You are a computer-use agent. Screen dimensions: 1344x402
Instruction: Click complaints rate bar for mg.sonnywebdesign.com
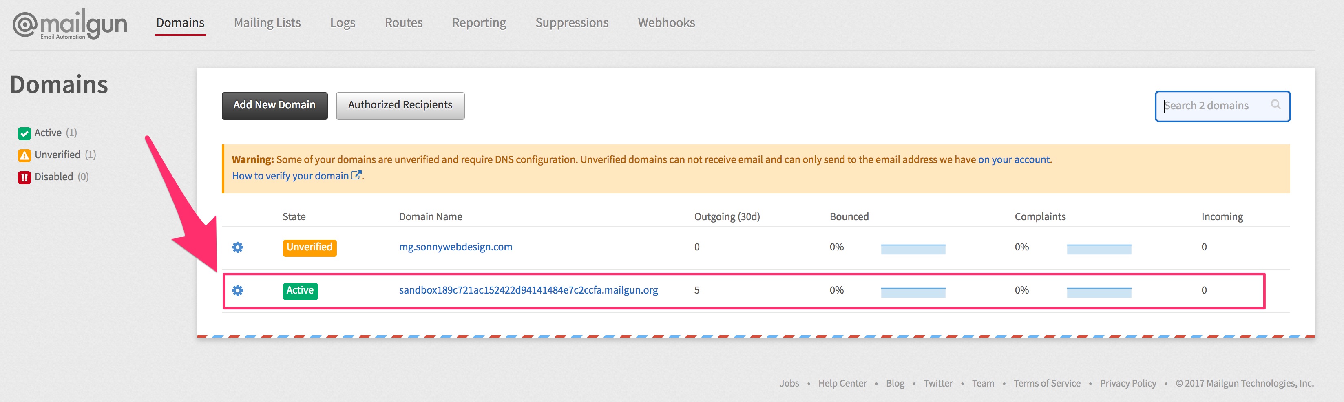1099,249
